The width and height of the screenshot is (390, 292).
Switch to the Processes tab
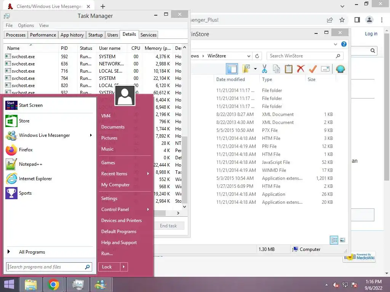click(x=16, y=35)
